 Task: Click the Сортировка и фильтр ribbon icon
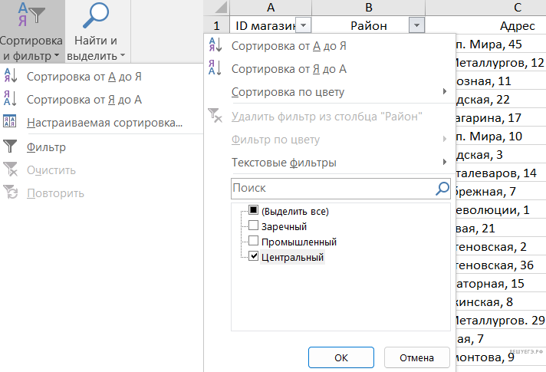(x=31, y=15)
